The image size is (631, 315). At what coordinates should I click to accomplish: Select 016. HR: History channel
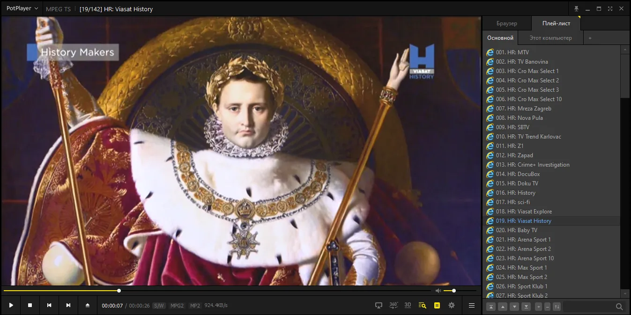(x=551, y=192)
